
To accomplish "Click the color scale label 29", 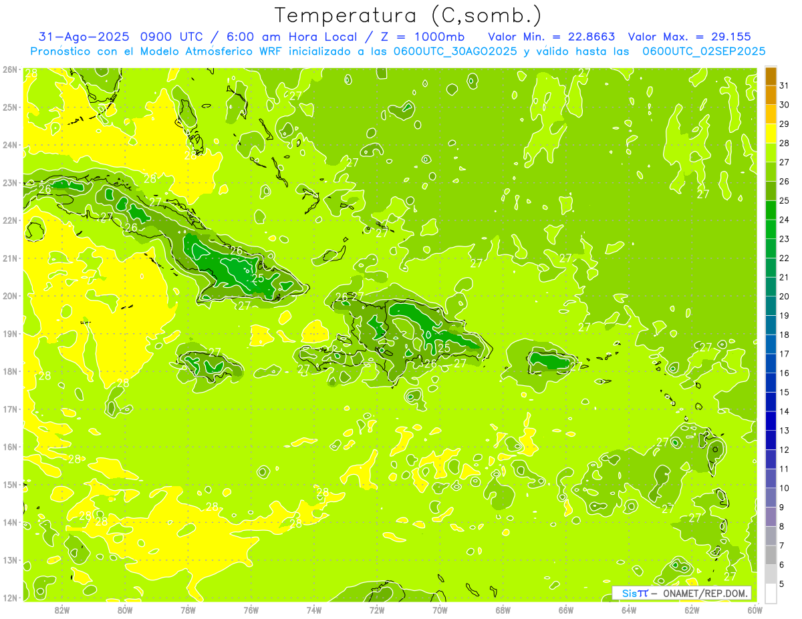I will click(x=785, y=124).
